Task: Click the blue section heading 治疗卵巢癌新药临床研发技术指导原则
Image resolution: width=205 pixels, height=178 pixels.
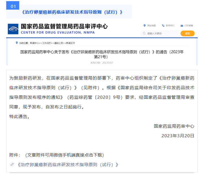Action: 72,12
